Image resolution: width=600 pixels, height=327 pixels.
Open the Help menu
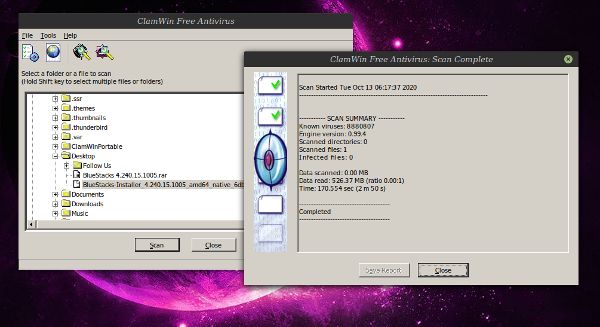coord(70,35)
